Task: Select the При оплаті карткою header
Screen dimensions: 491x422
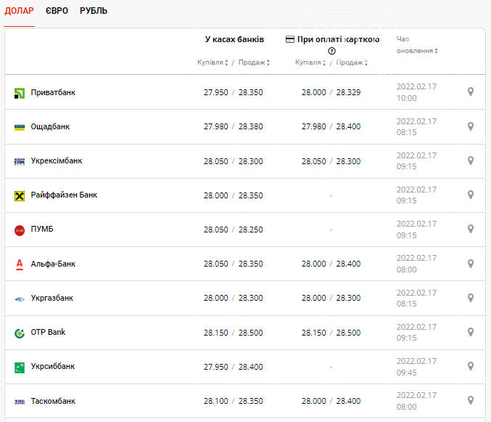Action: click(338, 39)
